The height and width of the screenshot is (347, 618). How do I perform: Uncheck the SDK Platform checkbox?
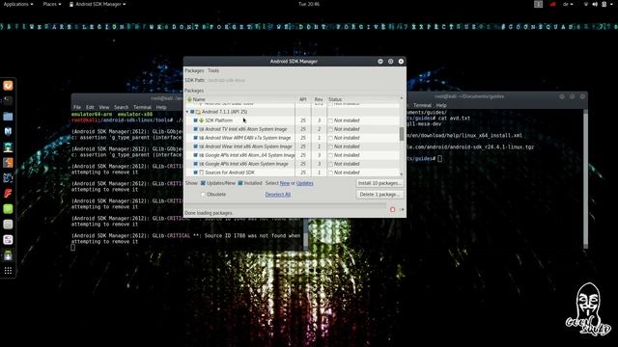(195, 120)
